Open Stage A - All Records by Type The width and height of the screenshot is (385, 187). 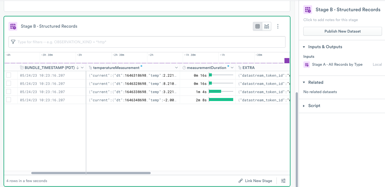[x=337, y=65]
